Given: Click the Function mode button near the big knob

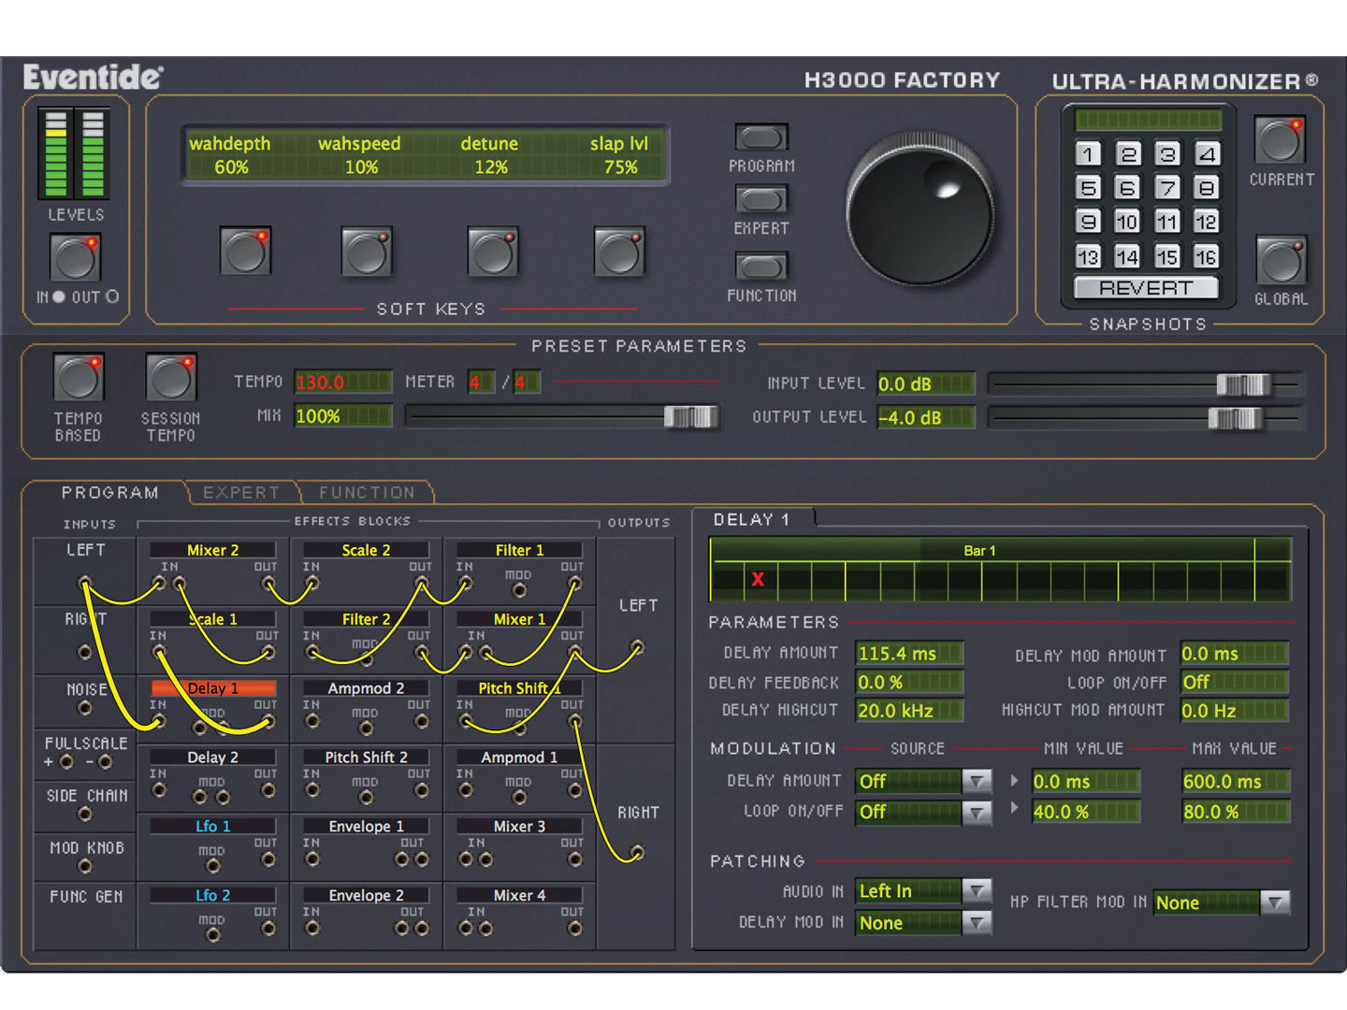Looking at the screenshot, I should point(761,267).
